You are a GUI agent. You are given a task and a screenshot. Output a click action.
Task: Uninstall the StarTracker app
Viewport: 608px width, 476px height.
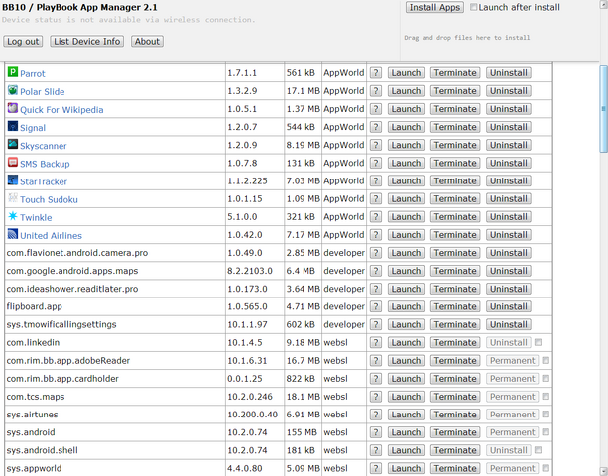point(509,181)
